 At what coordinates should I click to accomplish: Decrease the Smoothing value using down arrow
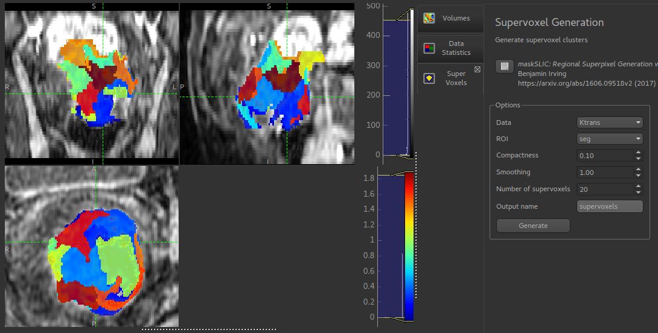pos(638,175)
